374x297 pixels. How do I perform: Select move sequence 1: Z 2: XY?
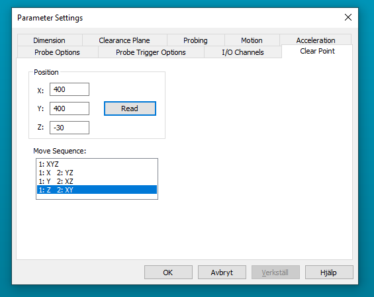coord(97,190)
